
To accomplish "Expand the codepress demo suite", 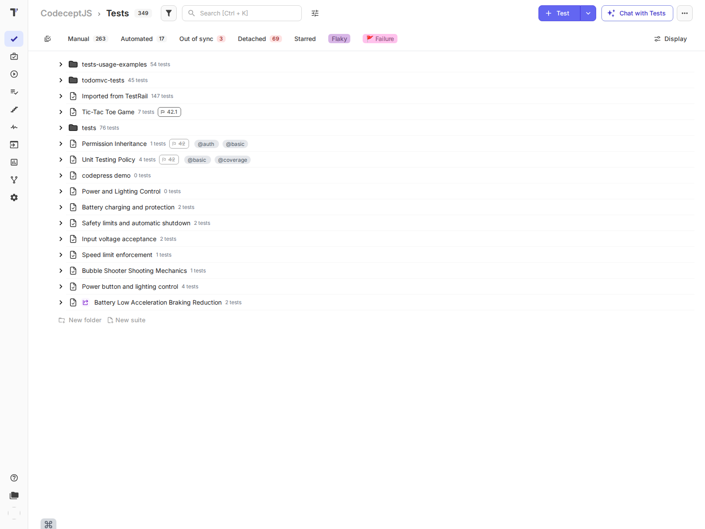I will [x=61, y=175].
